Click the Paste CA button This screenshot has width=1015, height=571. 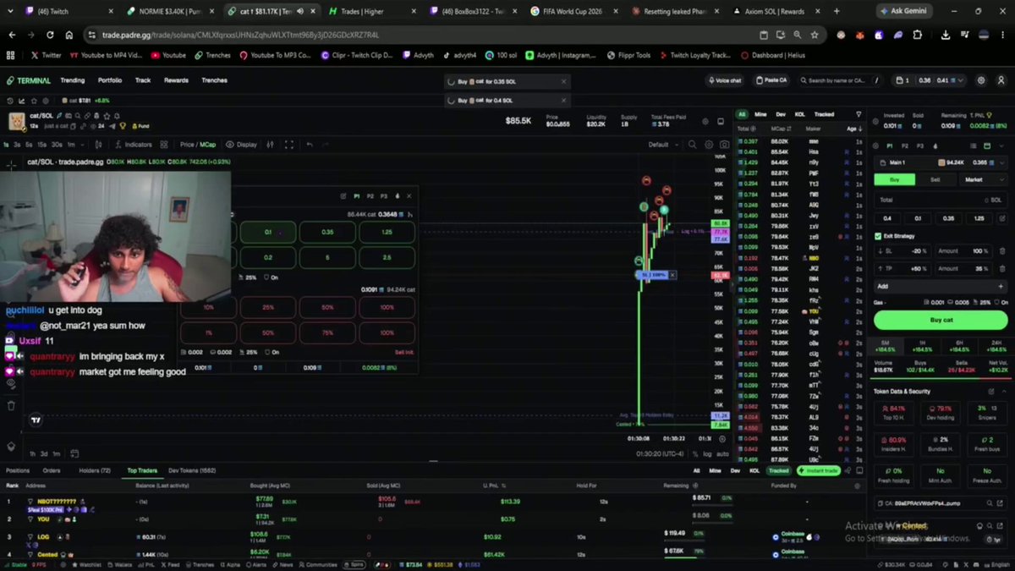click(773, 80)
